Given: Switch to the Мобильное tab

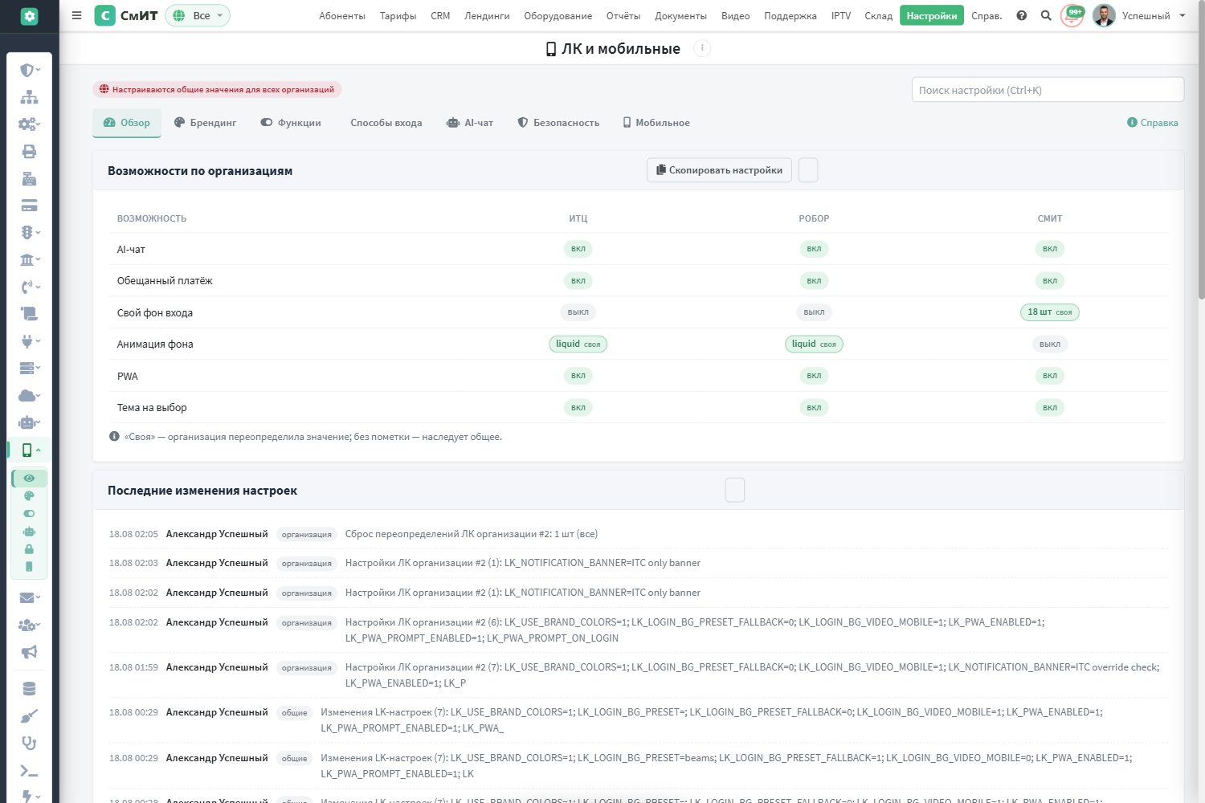Looking at the screenshot, I should (656, 123).
